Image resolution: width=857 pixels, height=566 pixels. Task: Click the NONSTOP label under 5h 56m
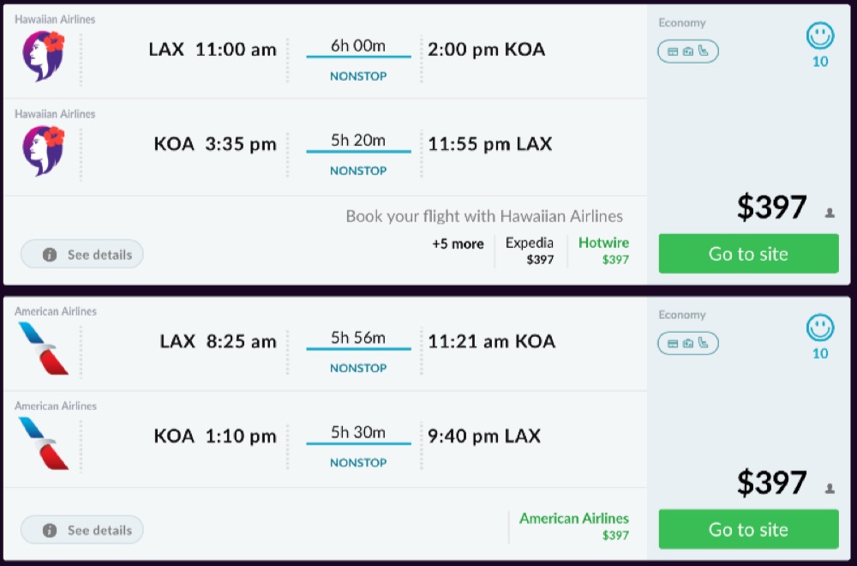point(358,368)
